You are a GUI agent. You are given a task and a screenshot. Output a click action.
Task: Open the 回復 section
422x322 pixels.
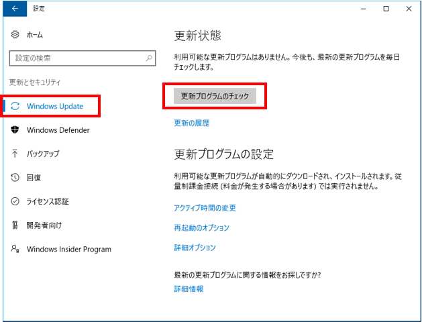(x=34, y=178)
